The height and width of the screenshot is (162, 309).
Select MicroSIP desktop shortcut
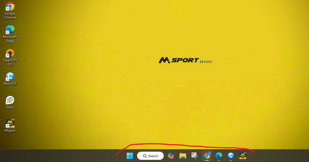(x=10, y=79)
